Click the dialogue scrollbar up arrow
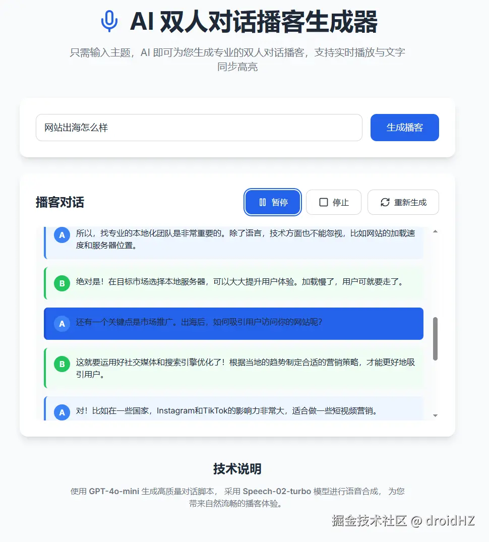Viewport: 489px width, 542px height. pos(436,231)
